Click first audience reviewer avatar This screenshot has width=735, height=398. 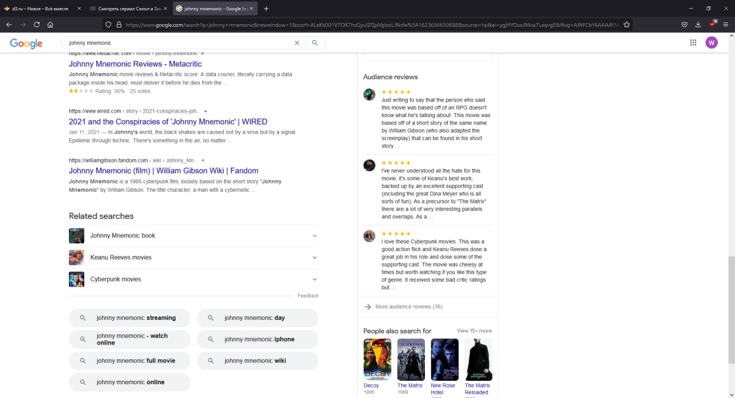tap(369, 94)
